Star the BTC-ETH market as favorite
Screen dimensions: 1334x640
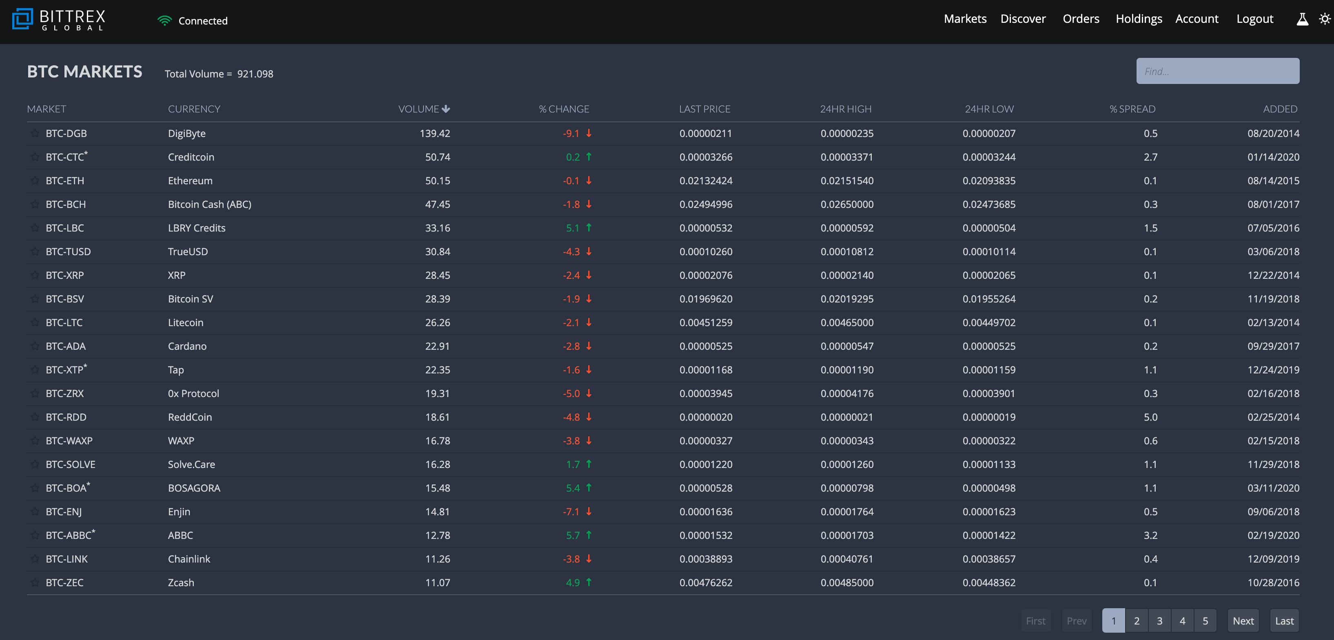click(x=35, y=181)
